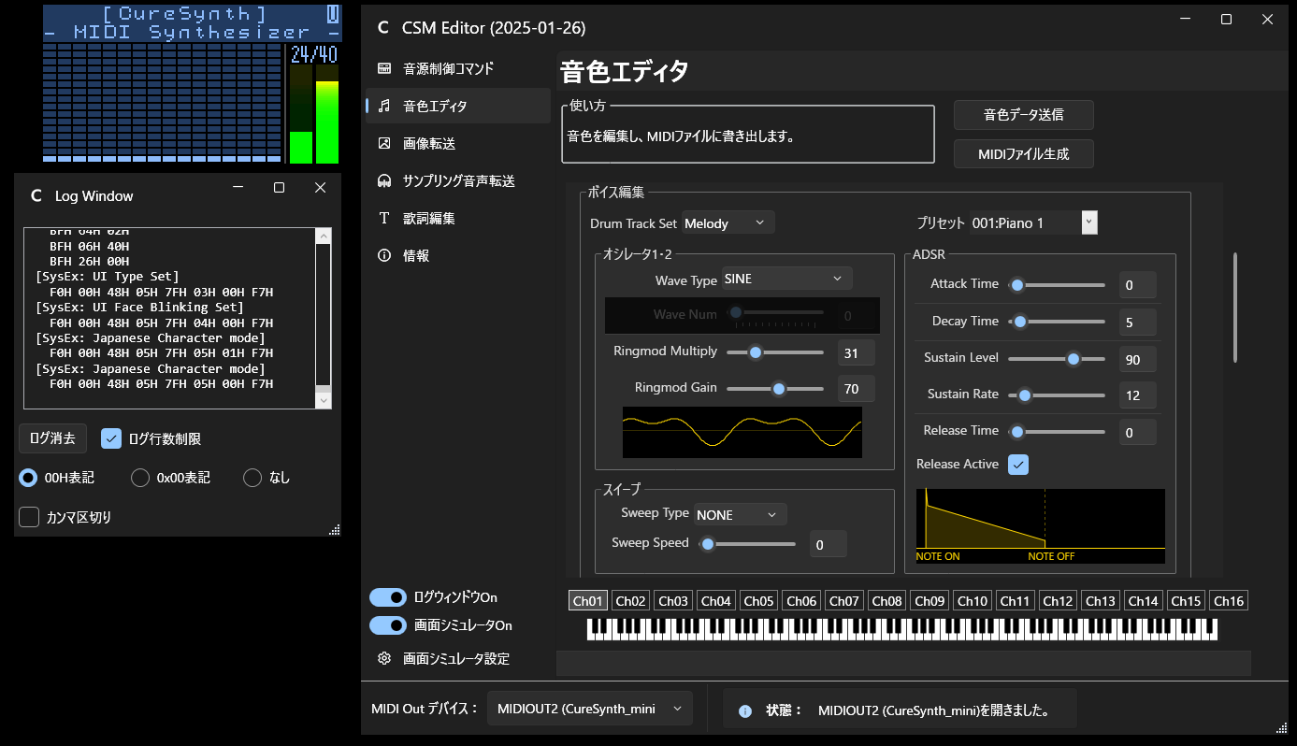
Task: Click the Ringmod Gain slider
Action: pyautogui.click(x=775, y=388)
